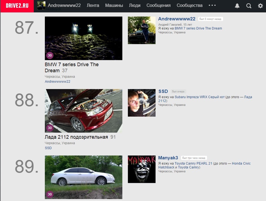Open the three-dots more menu
The width and height of the screenshot is (266, 201).
(x=212, y=5)
